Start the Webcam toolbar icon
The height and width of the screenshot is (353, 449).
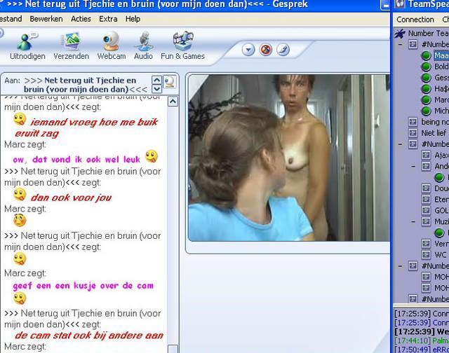111,46
